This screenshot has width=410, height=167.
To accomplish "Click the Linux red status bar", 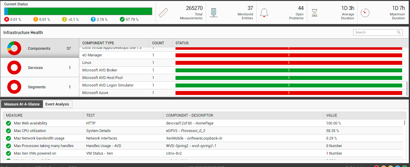I will (x=289, y=63).
